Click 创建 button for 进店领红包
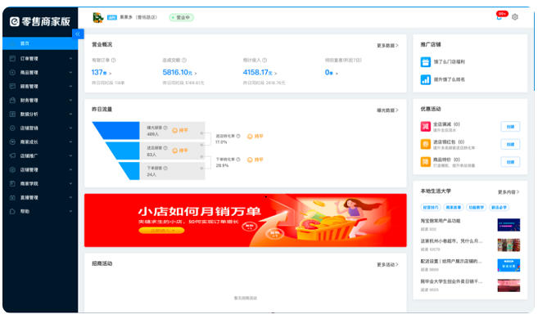This screenshot has width=538, height=319. (x=510, y=144)
